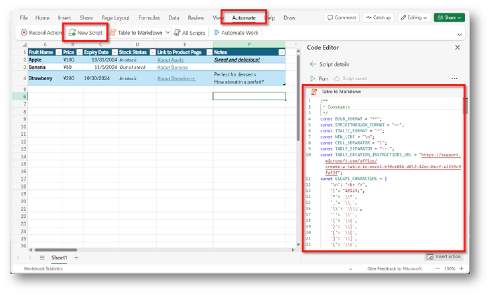Click the Record Actions icon in the ribbon
Screen dimensions: 491x295
(x=25, y=32)
